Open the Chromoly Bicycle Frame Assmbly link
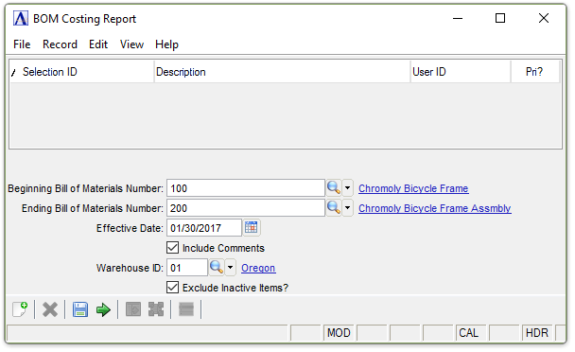 (x=434, y=208)
